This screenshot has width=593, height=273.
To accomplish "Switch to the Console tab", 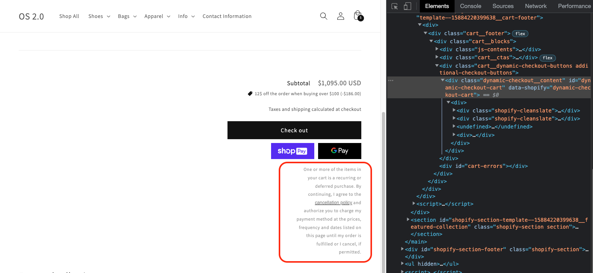I will click(x=470, y=6).
